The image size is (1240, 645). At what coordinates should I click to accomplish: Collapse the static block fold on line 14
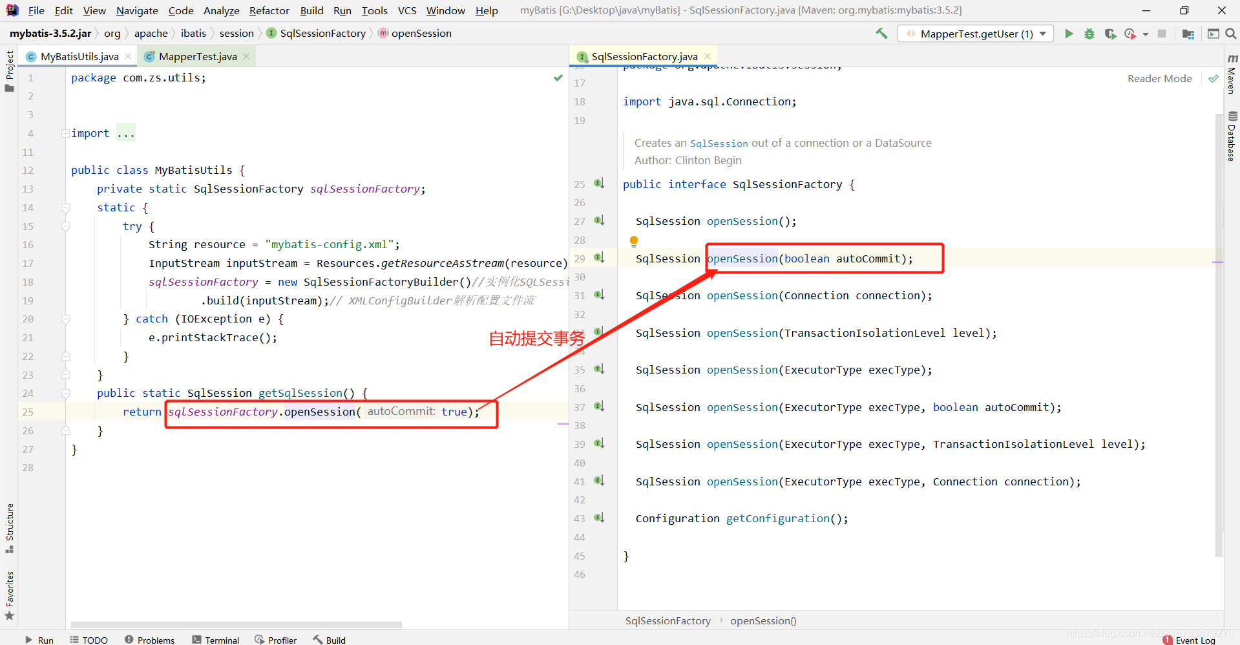point(65,207)
